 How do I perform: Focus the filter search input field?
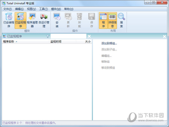click(68, 36)
